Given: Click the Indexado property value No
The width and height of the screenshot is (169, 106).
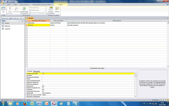Looking at the screenshot, I should pos(88,90).
